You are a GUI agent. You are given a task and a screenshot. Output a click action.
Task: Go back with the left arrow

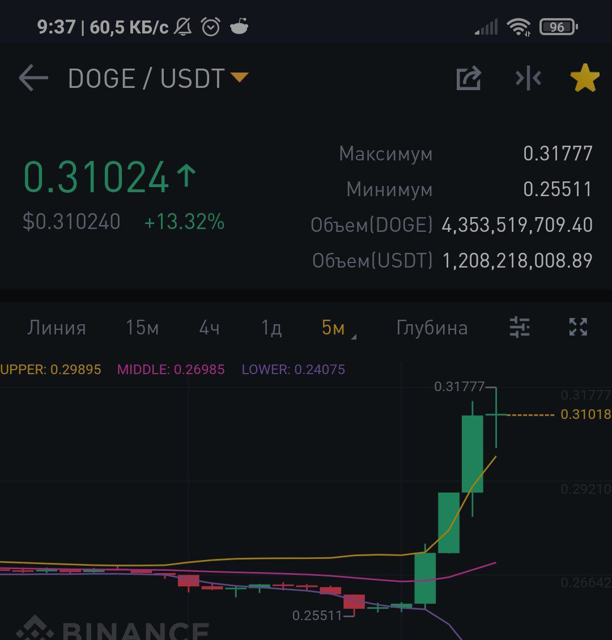pos(33,78)
